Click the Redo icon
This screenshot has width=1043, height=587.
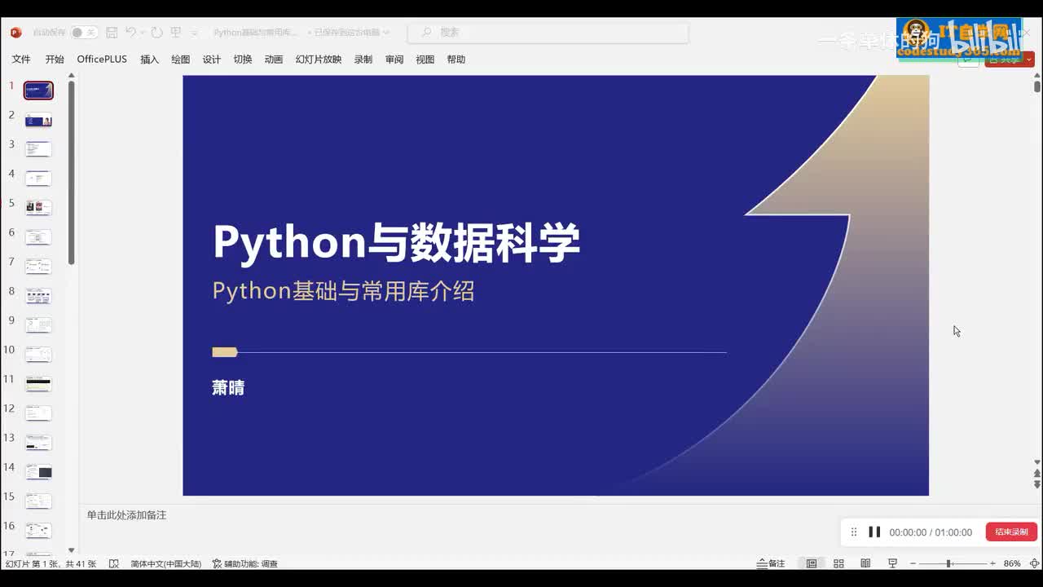[157, 33]
